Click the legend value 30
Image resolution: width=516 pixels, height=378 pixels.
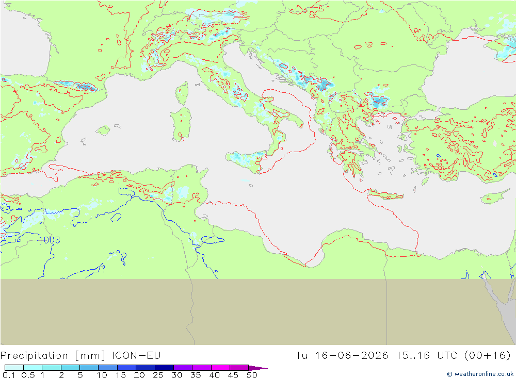click(176, 375)
